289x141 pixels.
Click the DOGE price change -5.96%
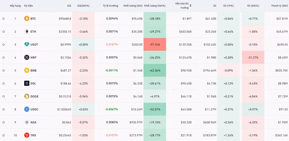click(83, 96)
